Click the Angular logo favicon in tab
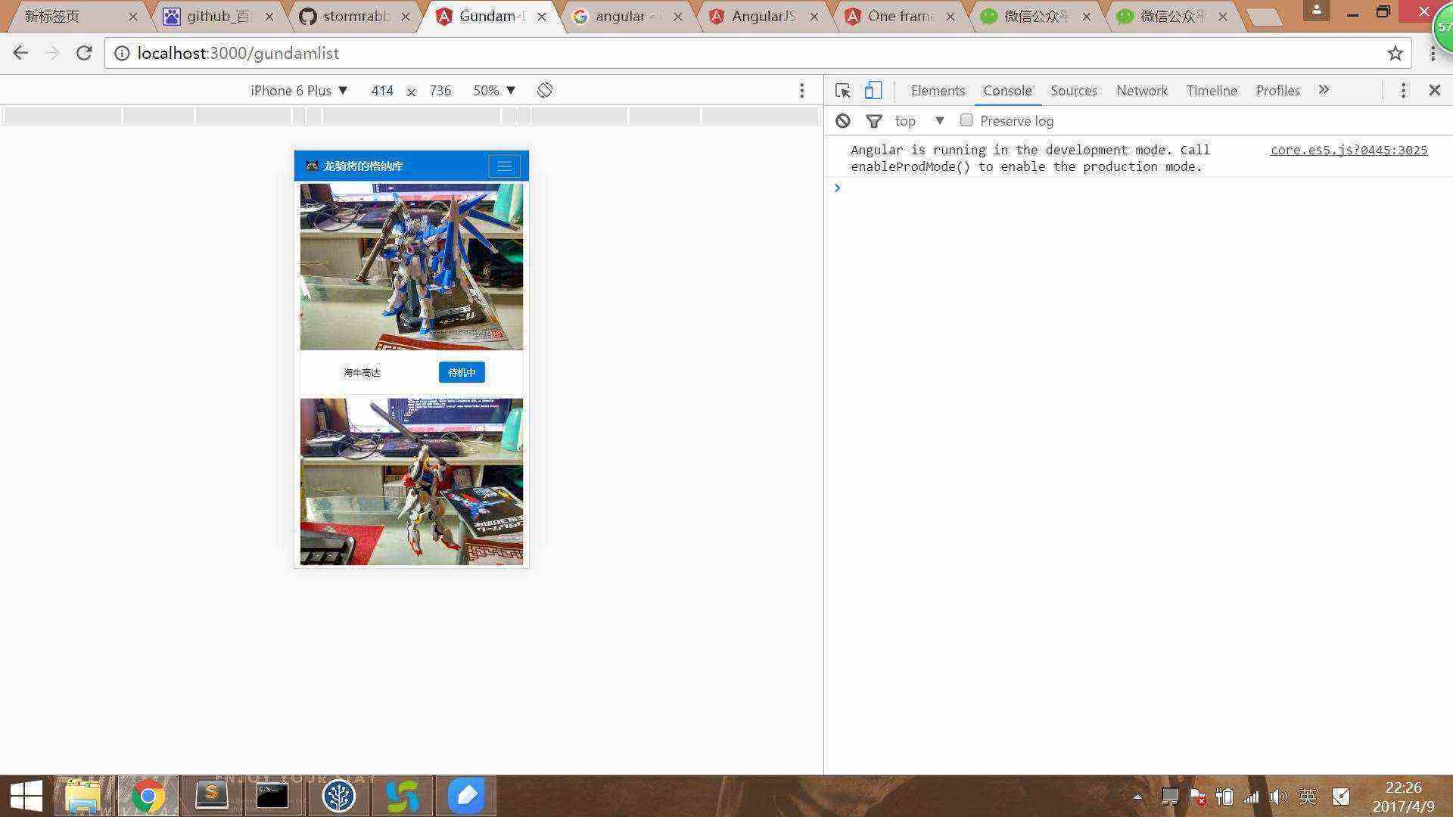This screenshot has width=1453, height=817. click(440, 15)
